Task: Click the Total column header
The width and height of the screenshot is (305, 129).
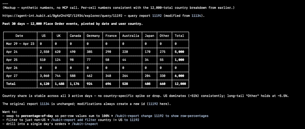Action: coord(179,36)
